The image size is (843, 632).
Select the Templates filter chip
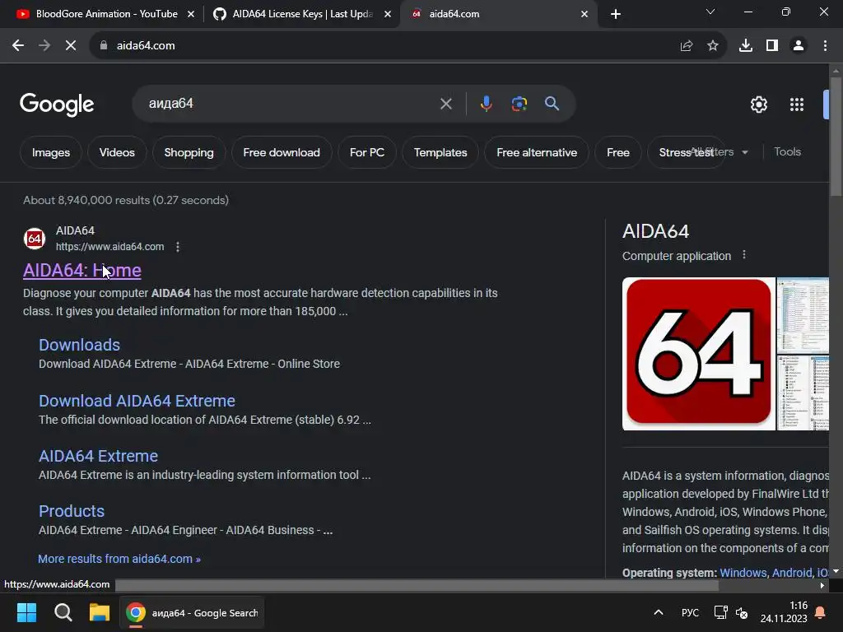[440, 152]
